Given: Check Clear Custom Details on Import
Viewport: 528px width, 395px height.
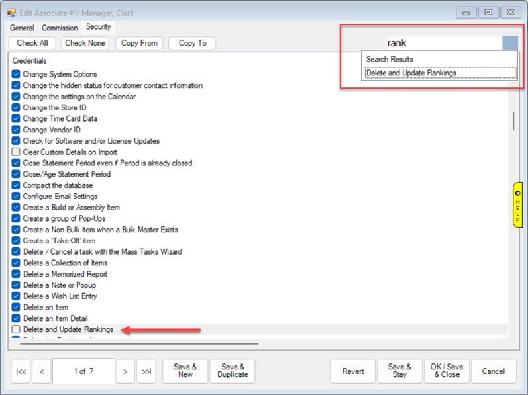Looking at the screenshot, I should click(x=17, y=152).
